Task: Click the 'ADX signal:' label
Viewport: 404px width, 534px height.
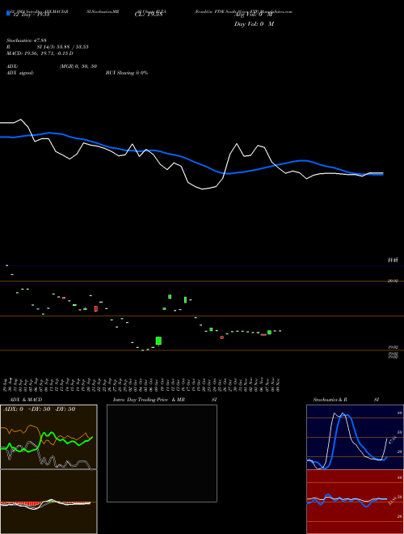Action: 20,73
